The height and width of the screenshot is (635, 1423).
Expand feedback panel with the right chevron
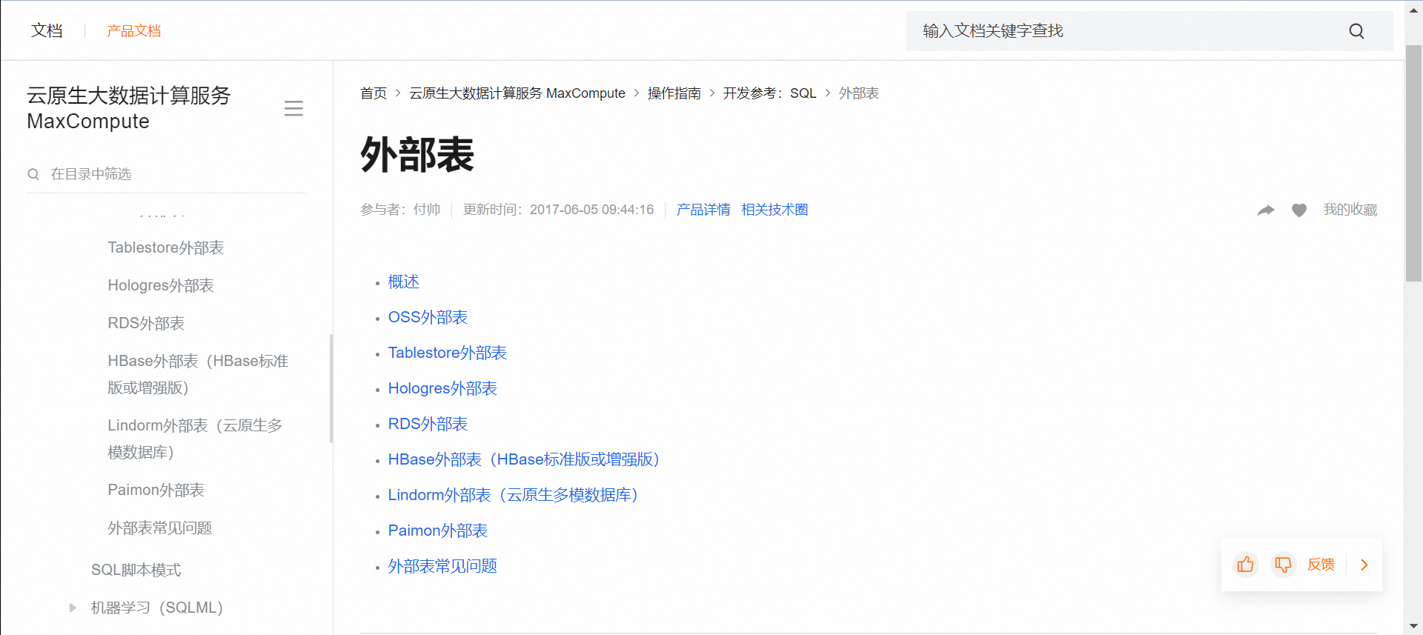click(x=1364, y=565)
